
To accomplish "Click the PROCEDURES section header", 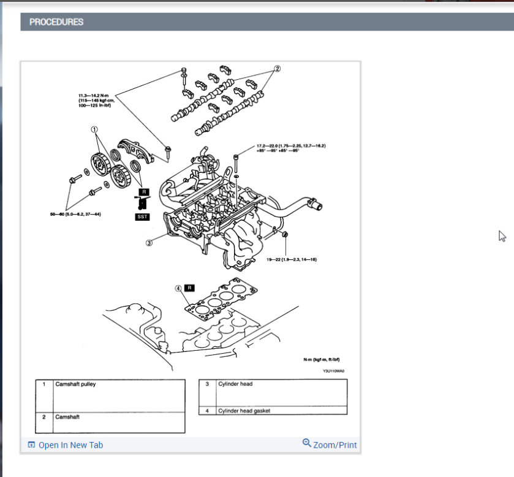I will (x=267, y=22).
